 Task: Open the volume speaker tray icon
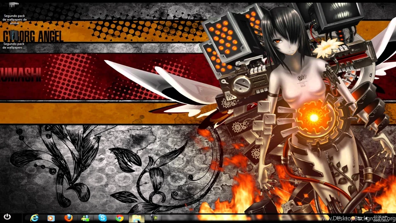(x=366, y=218)
